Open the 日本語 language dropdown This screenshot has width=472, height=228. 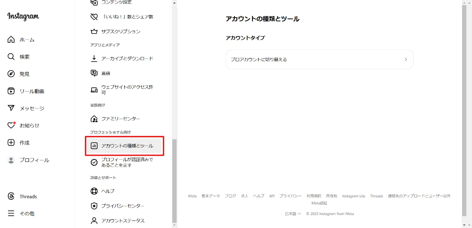(x=293, y=214)
